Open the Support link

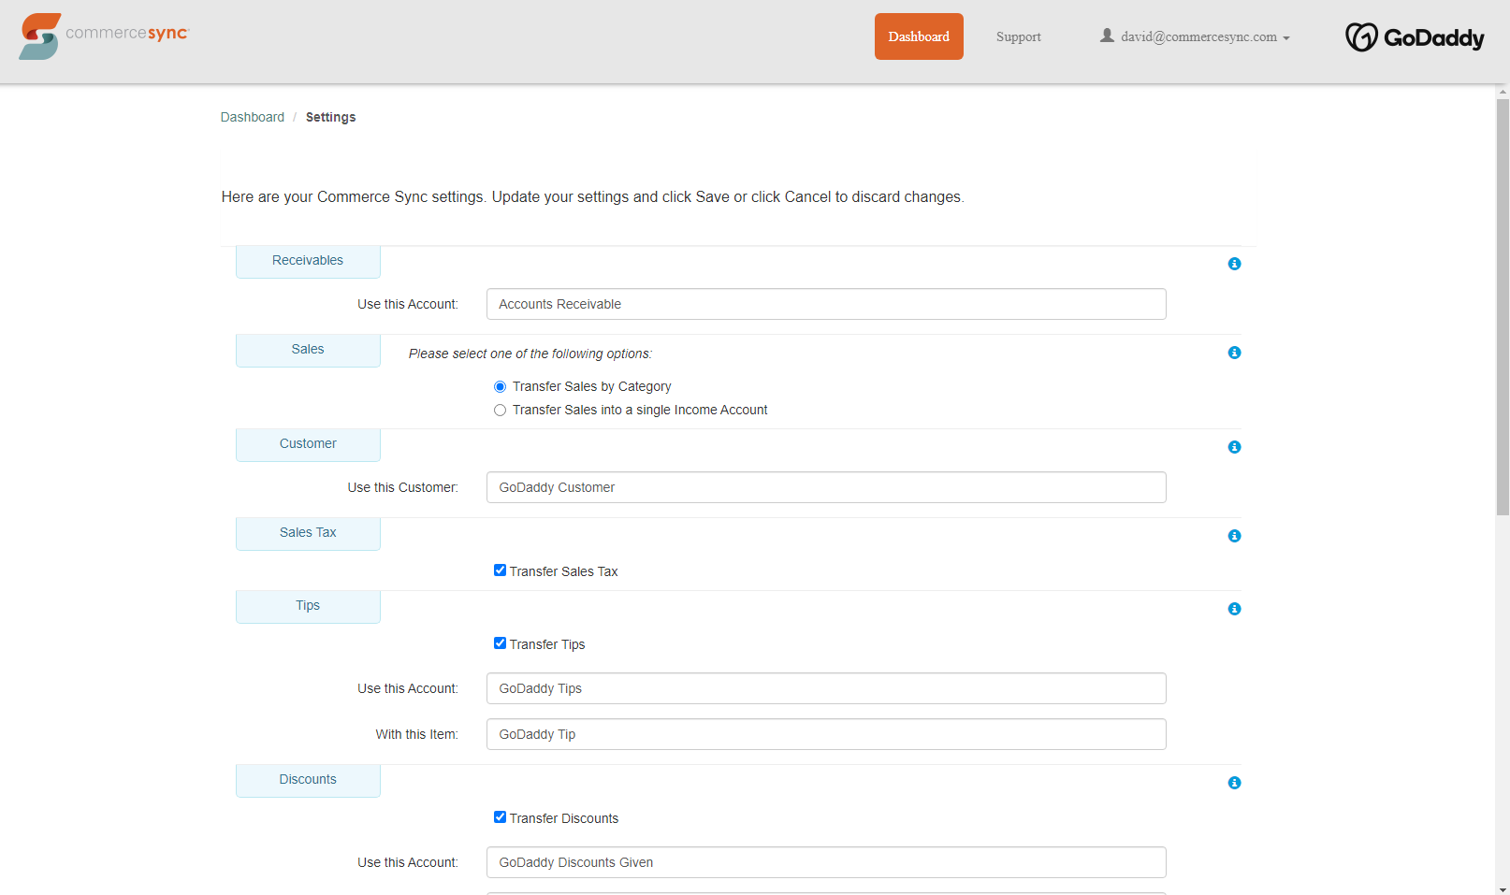point(1018,36)
